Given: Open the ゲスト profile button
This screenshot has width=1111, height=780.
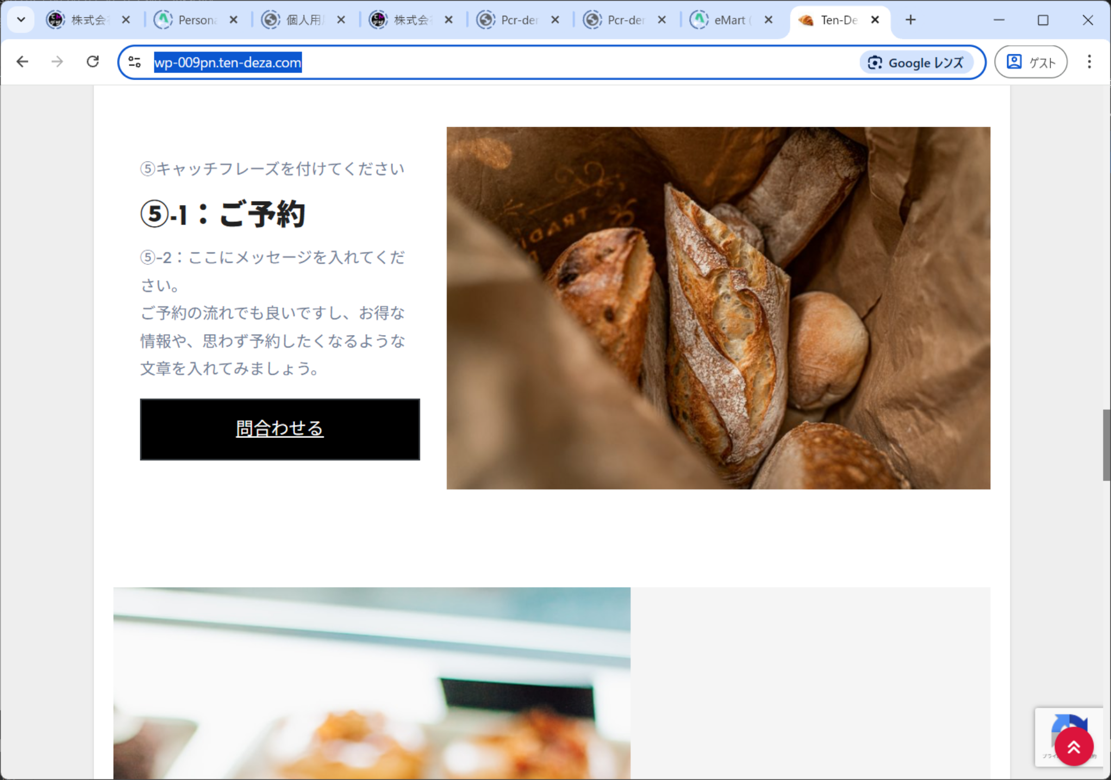Looking at the screenshot, I should 1031,62.
